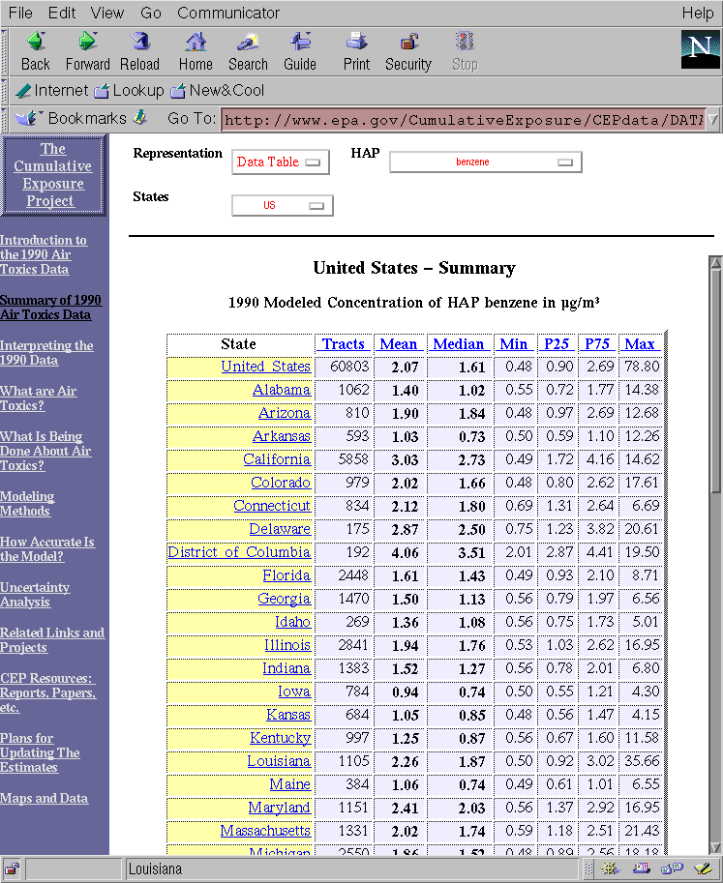Open the Edit menu
Image resolution: width=723 pixels, height=883 pixels.
tap(62, 13)
